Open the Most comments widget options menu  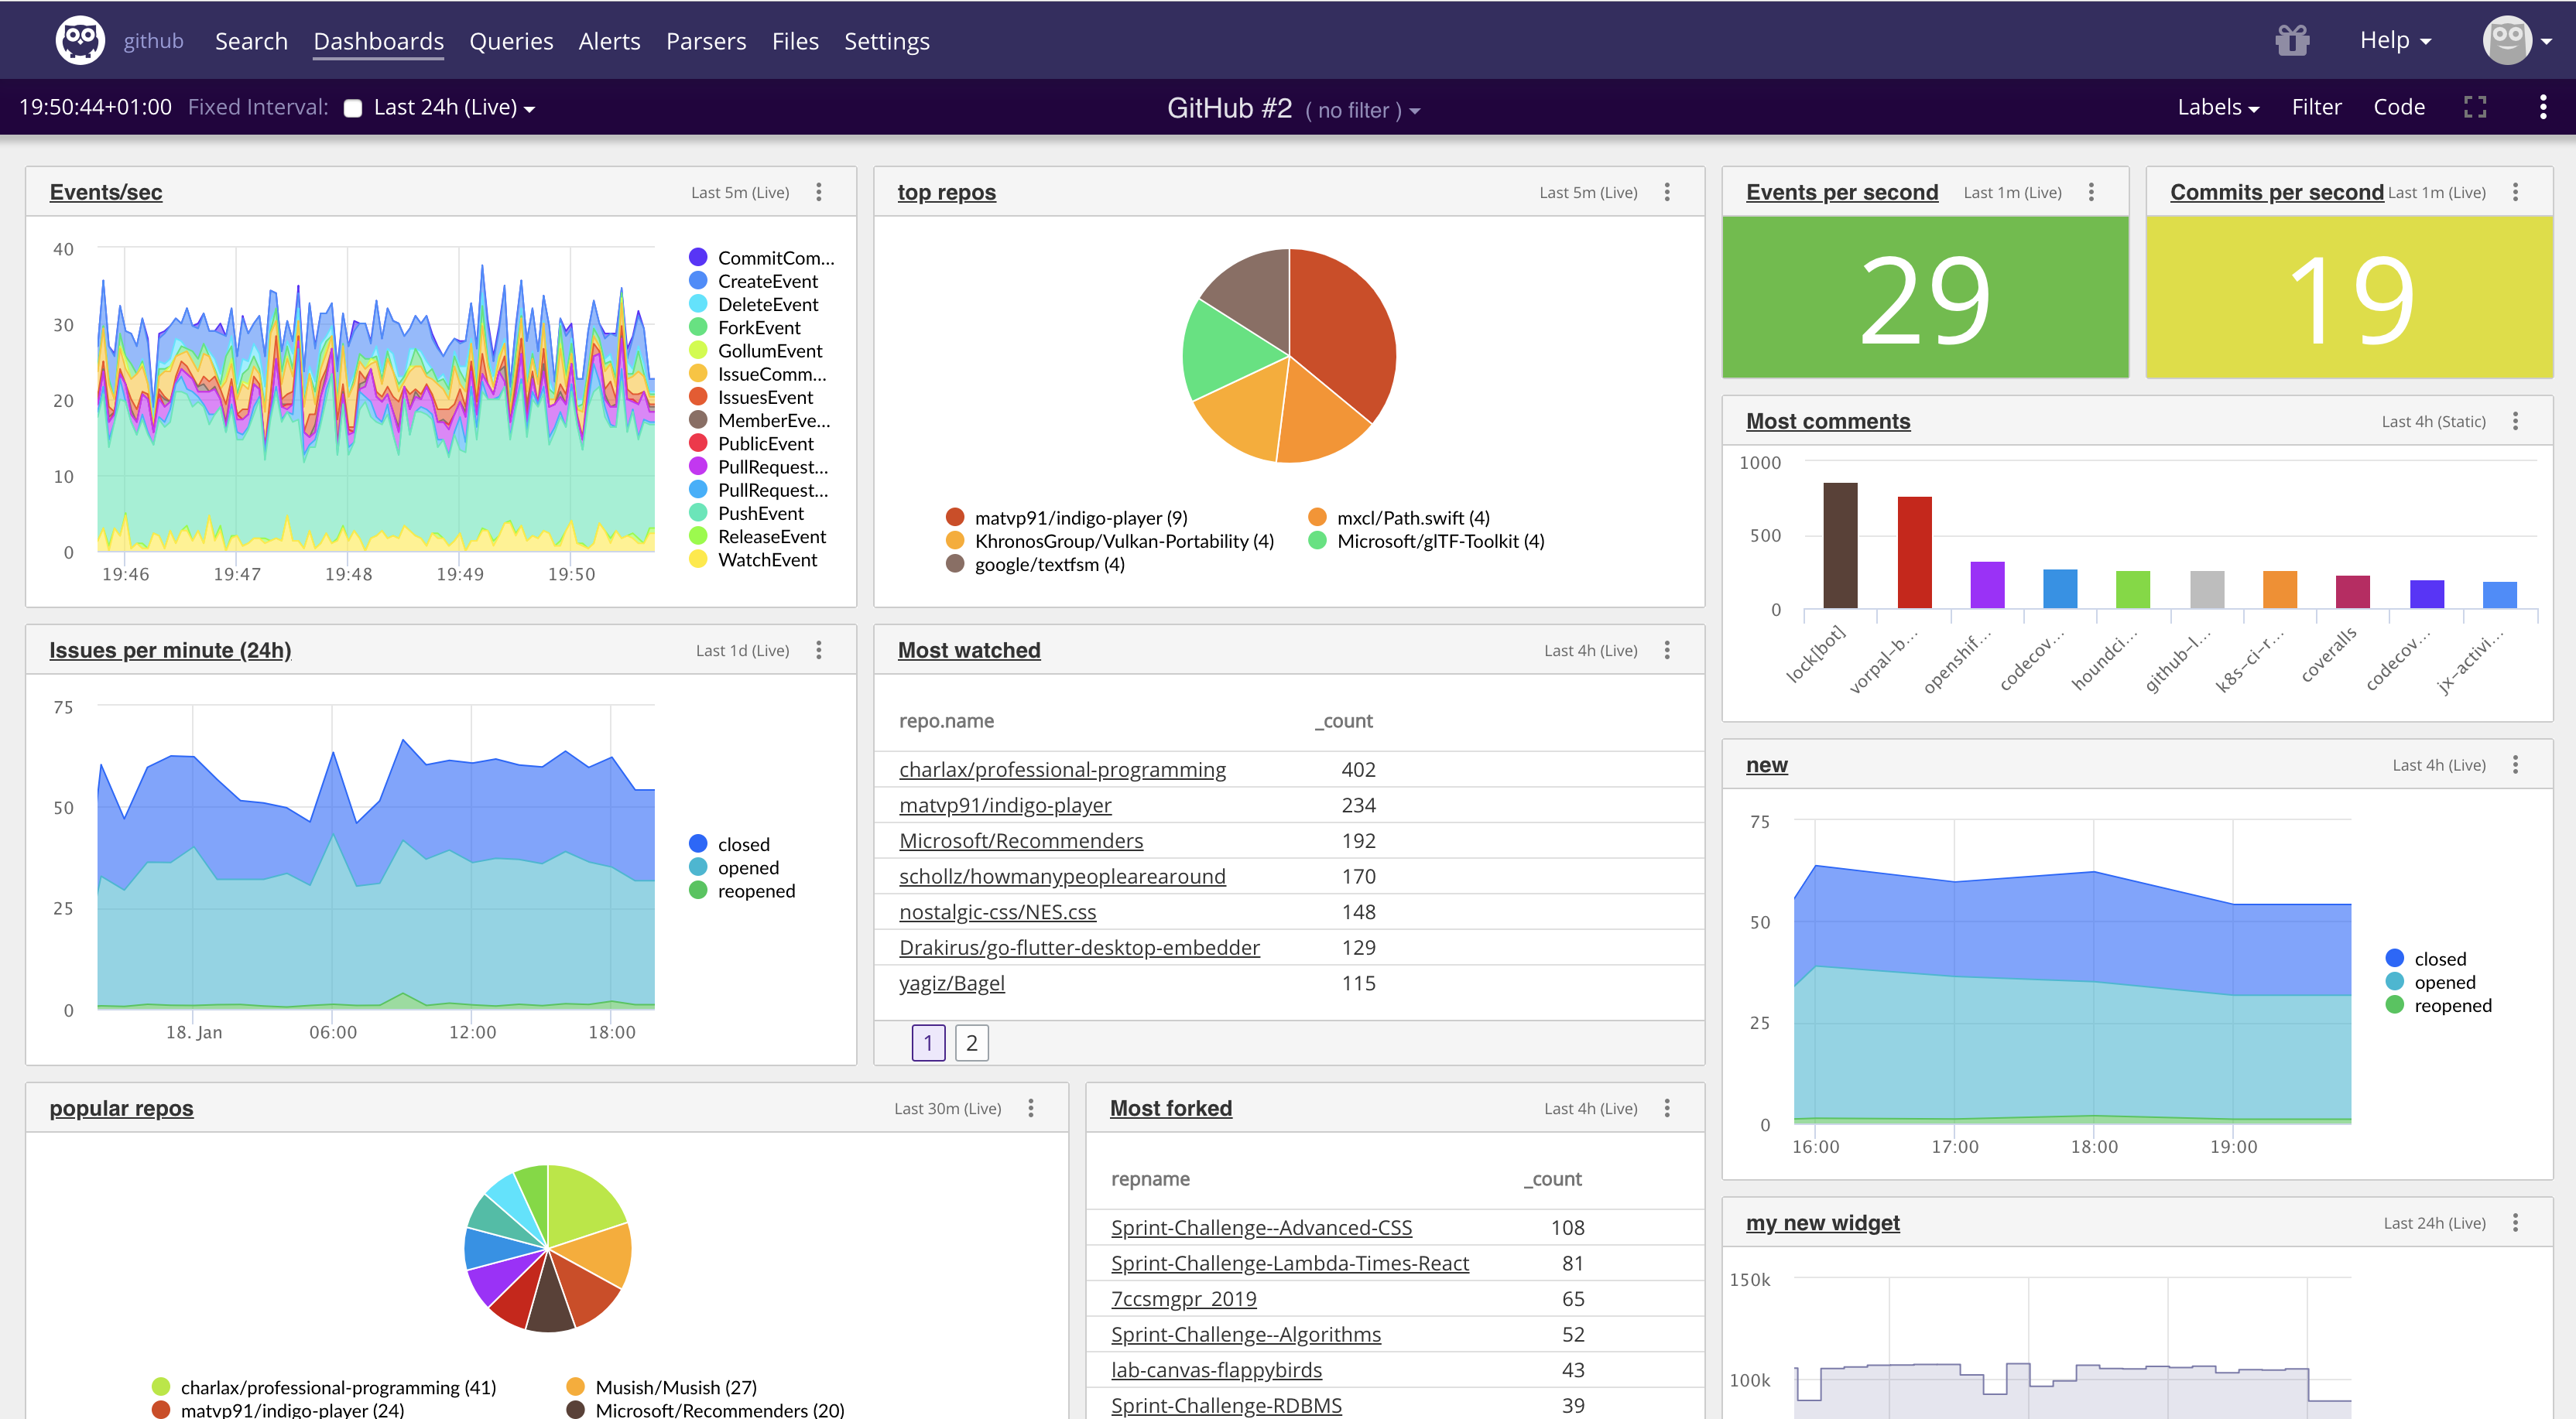coord(2515,421)
